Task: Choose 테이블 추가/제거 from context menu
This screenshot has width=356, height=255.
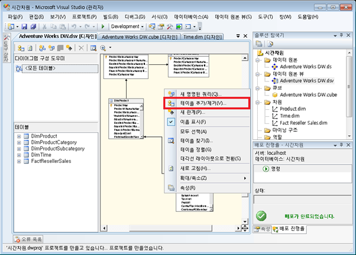Action: (x=207, y=103)
